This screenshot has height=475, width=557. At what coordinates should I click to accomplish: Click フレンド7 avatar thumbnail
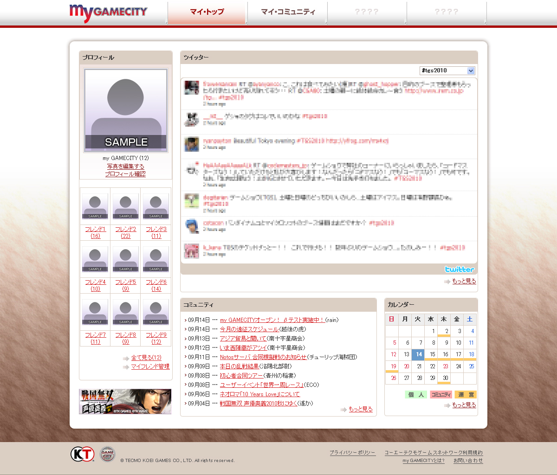95,312
